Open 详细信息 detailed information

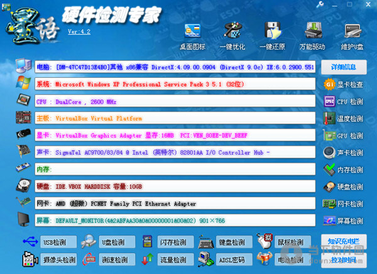(344, 67)
